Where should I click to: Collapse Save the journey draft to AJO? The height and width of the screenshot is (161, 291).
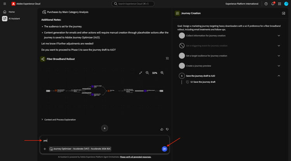click(279, 76)
